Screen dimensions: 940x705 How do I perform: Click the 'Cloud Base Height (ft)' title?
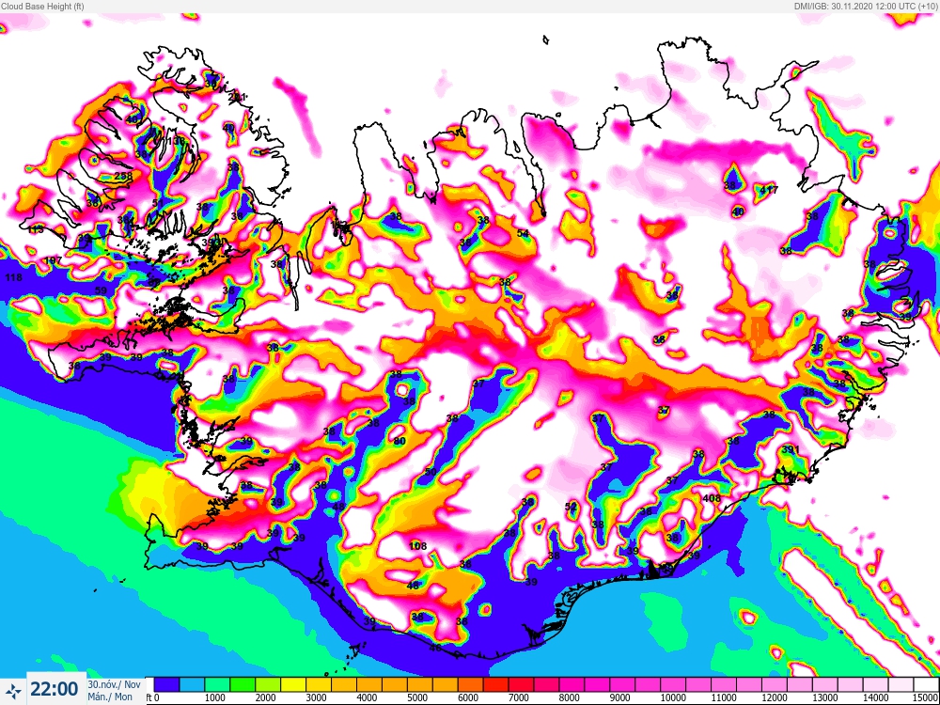[x=42, y=6]
